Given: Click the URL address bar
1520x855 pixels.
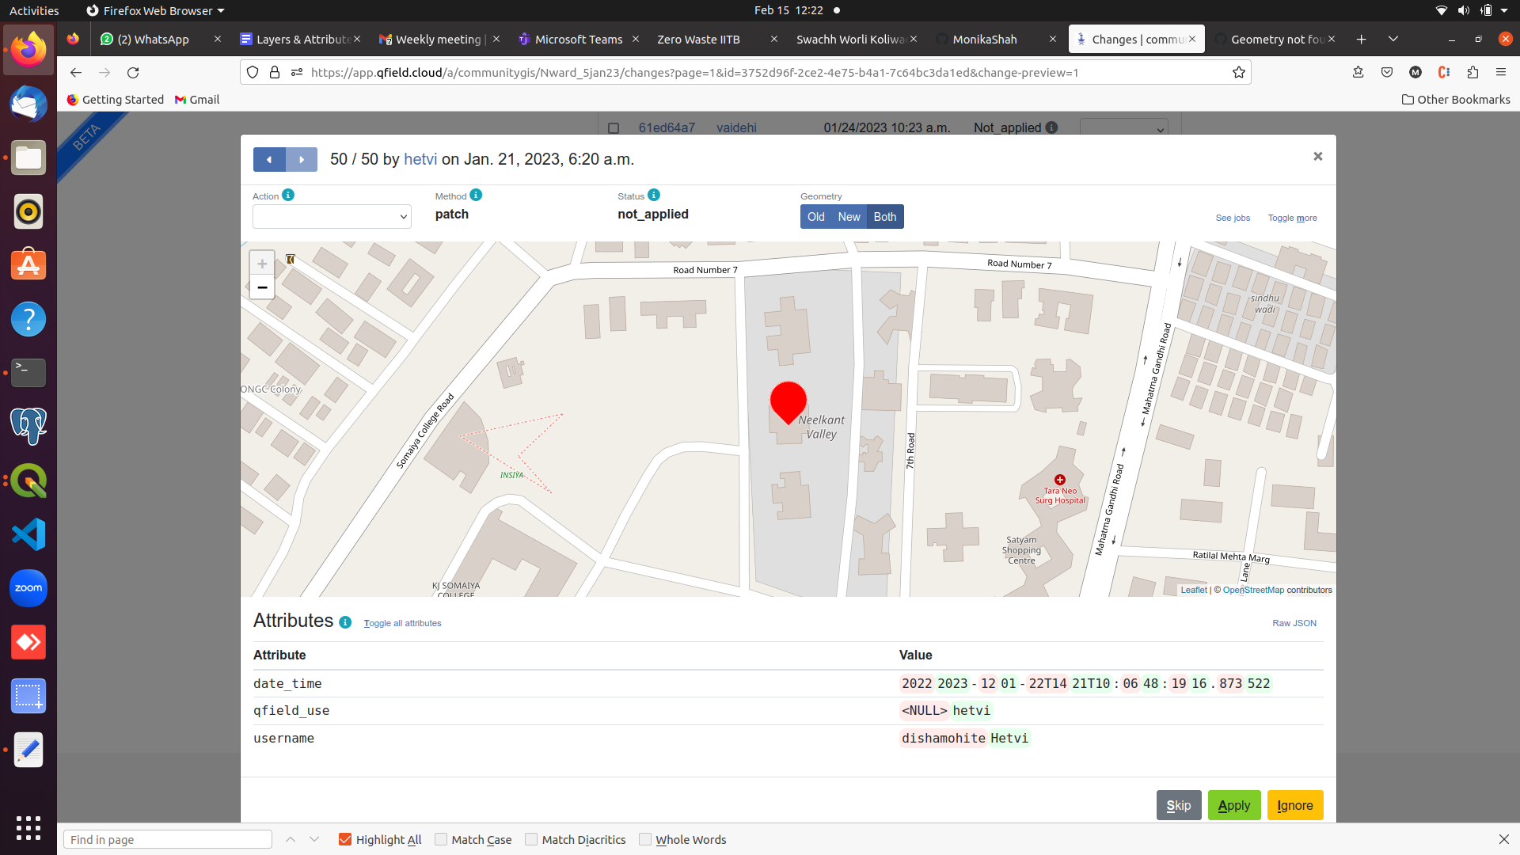Looking at the screenshot, I should click(x=744, y=72).
